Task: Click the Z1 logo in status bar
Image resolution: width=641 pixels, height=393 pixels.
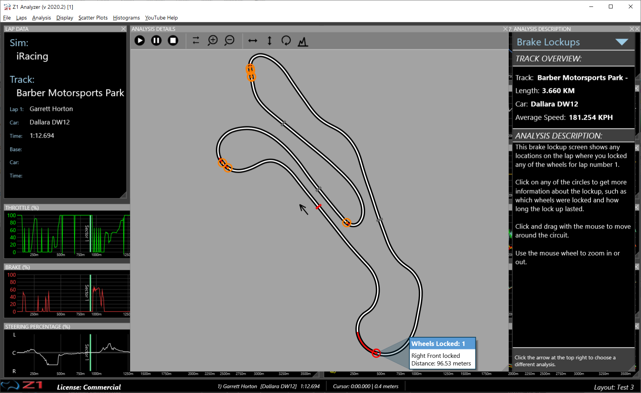Action: (x=22, y=385)
